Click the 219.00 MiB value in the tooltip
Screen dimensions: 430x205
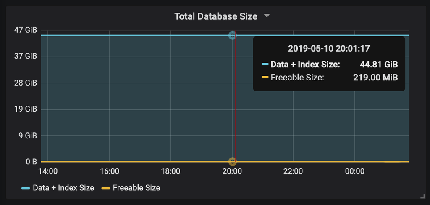[376, 78]
